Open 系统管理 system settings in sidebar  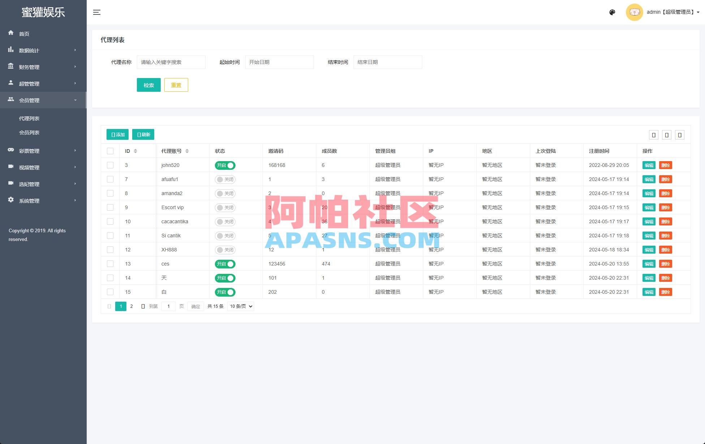pos(29,201)
